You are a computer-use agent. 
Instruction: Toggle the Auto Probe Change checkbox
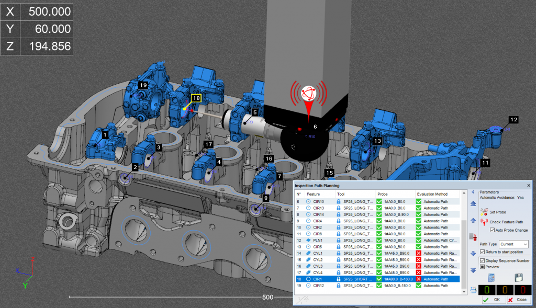tap(493, 230)
